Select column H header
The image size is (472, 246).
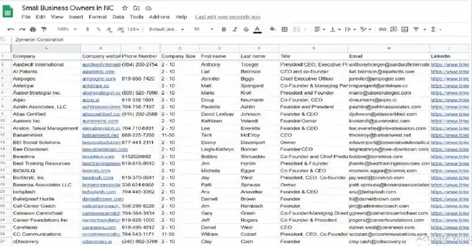(x=388, y=48)
